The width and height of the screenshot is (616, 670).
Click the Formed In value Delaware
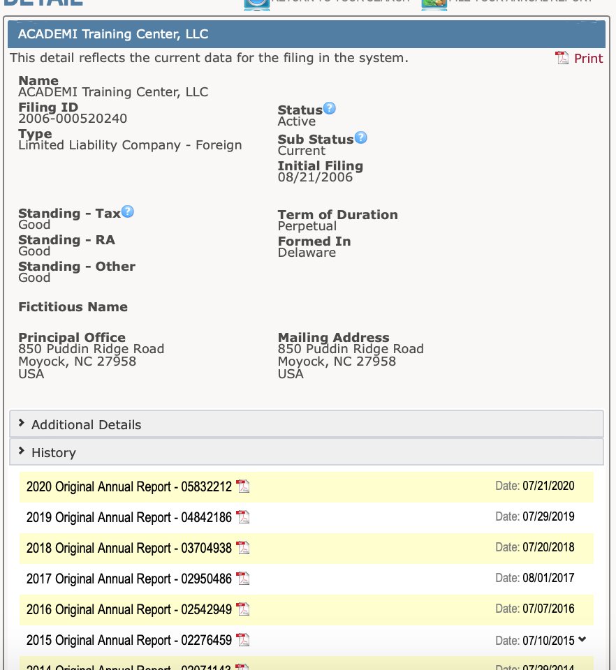tap(307, 253)
